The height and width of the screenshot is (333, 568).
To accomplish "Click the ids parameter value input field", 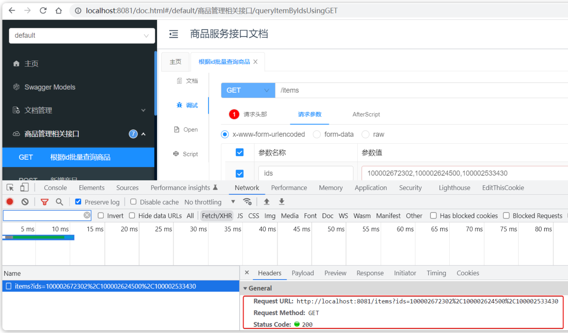I will point(464,173).
